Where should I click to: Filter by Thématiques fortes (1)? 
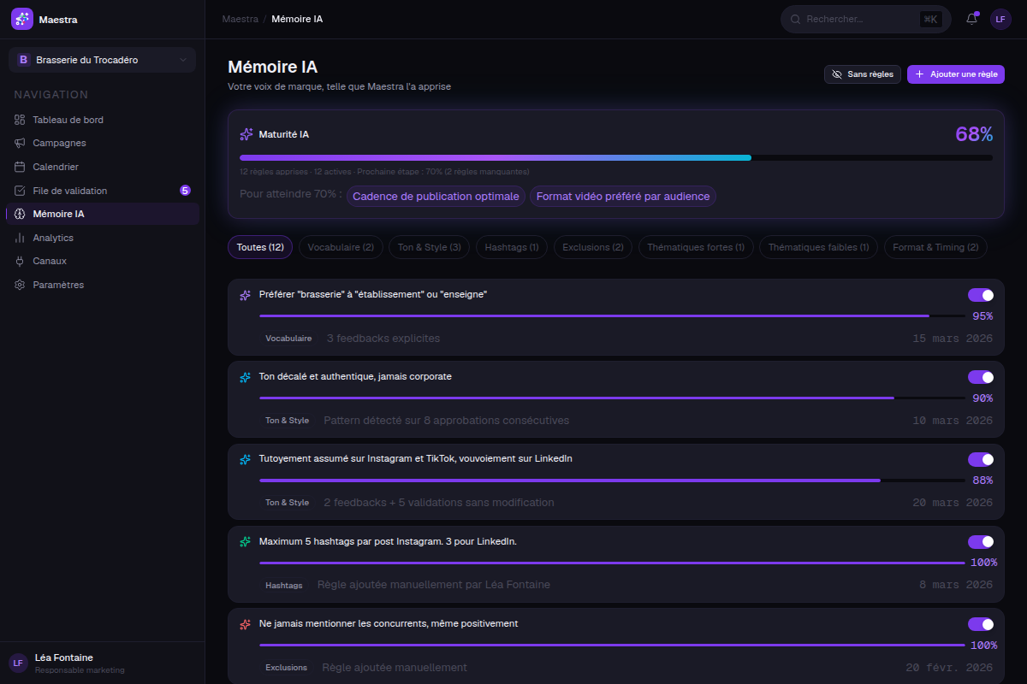pyautogui.click(x=696, y=247)
